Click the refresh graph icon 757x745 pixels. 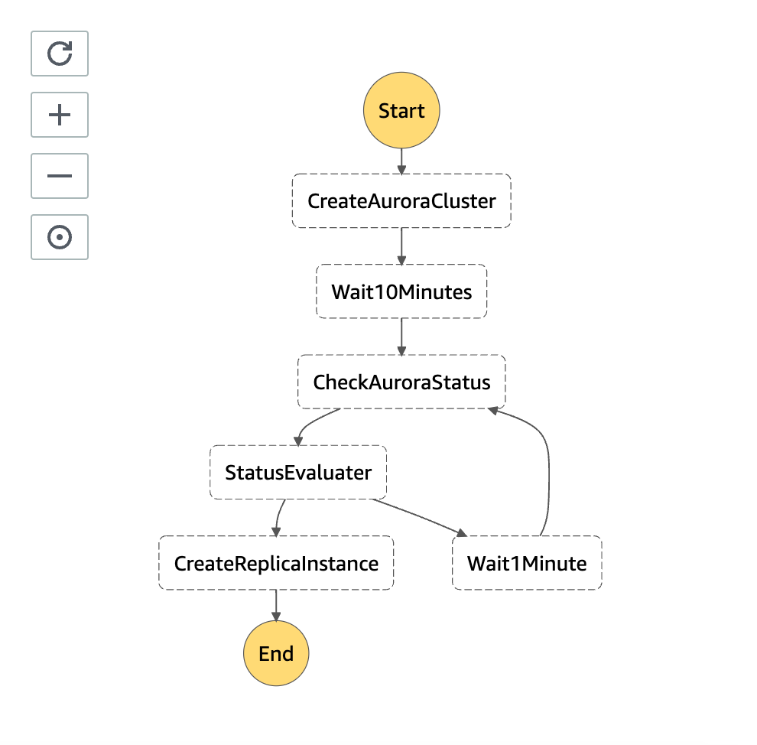pyautogui.click(x=60, y=54)
